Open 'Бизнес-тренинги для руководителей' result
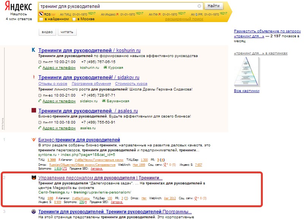Screen dimensions: 308x219 click(79, 140)
